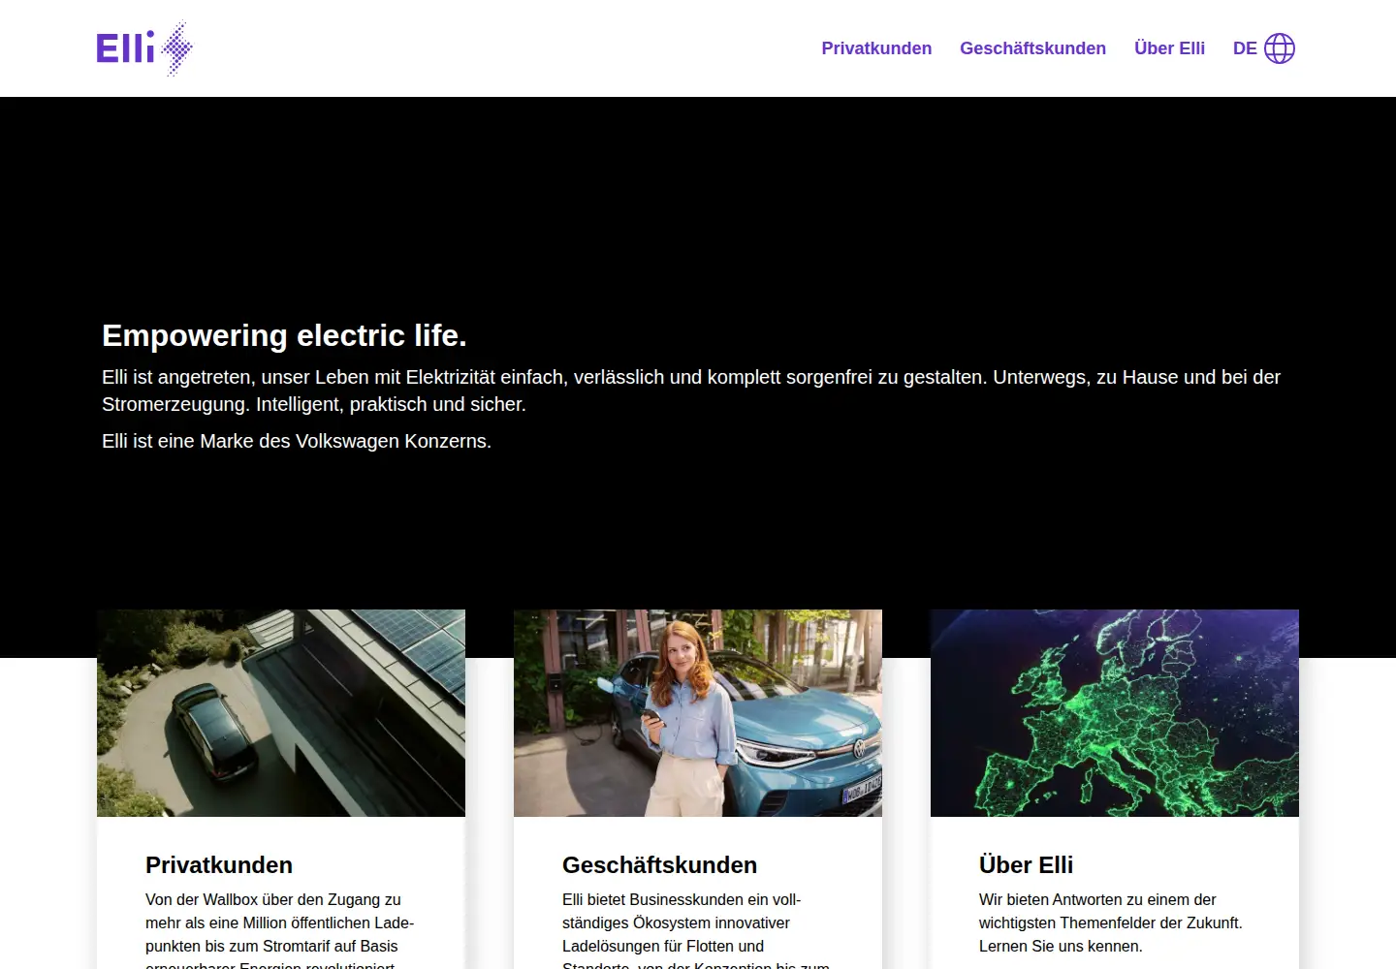
Task: Open the Privatkunden navigation menu
Action: point(876,48)
